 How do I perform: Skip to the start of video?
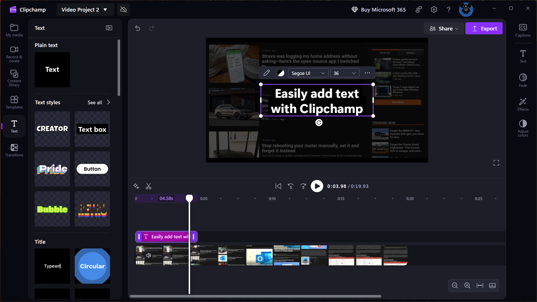click(278, 186)
